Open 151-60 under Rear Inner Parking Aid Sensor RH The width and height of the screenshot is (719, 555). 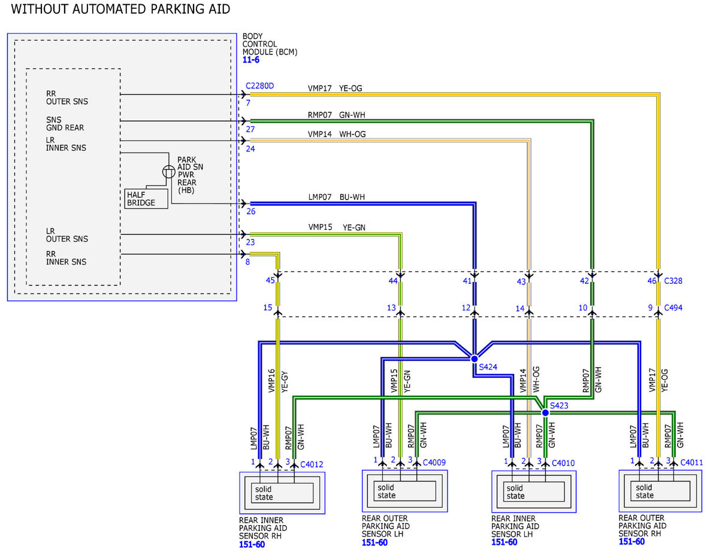pyautogui.click(x=252, y=545)
